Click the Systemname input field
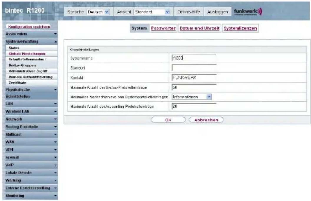This screenshot has width=311, height=201. coord(194,58)
